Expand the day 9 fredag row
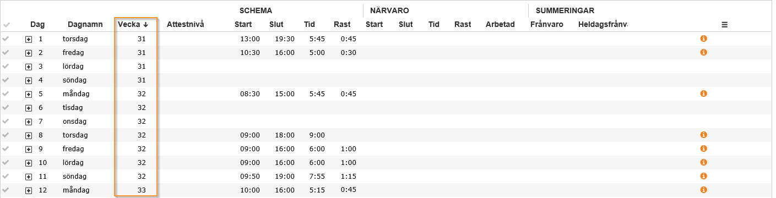 [x=29, y=149]
